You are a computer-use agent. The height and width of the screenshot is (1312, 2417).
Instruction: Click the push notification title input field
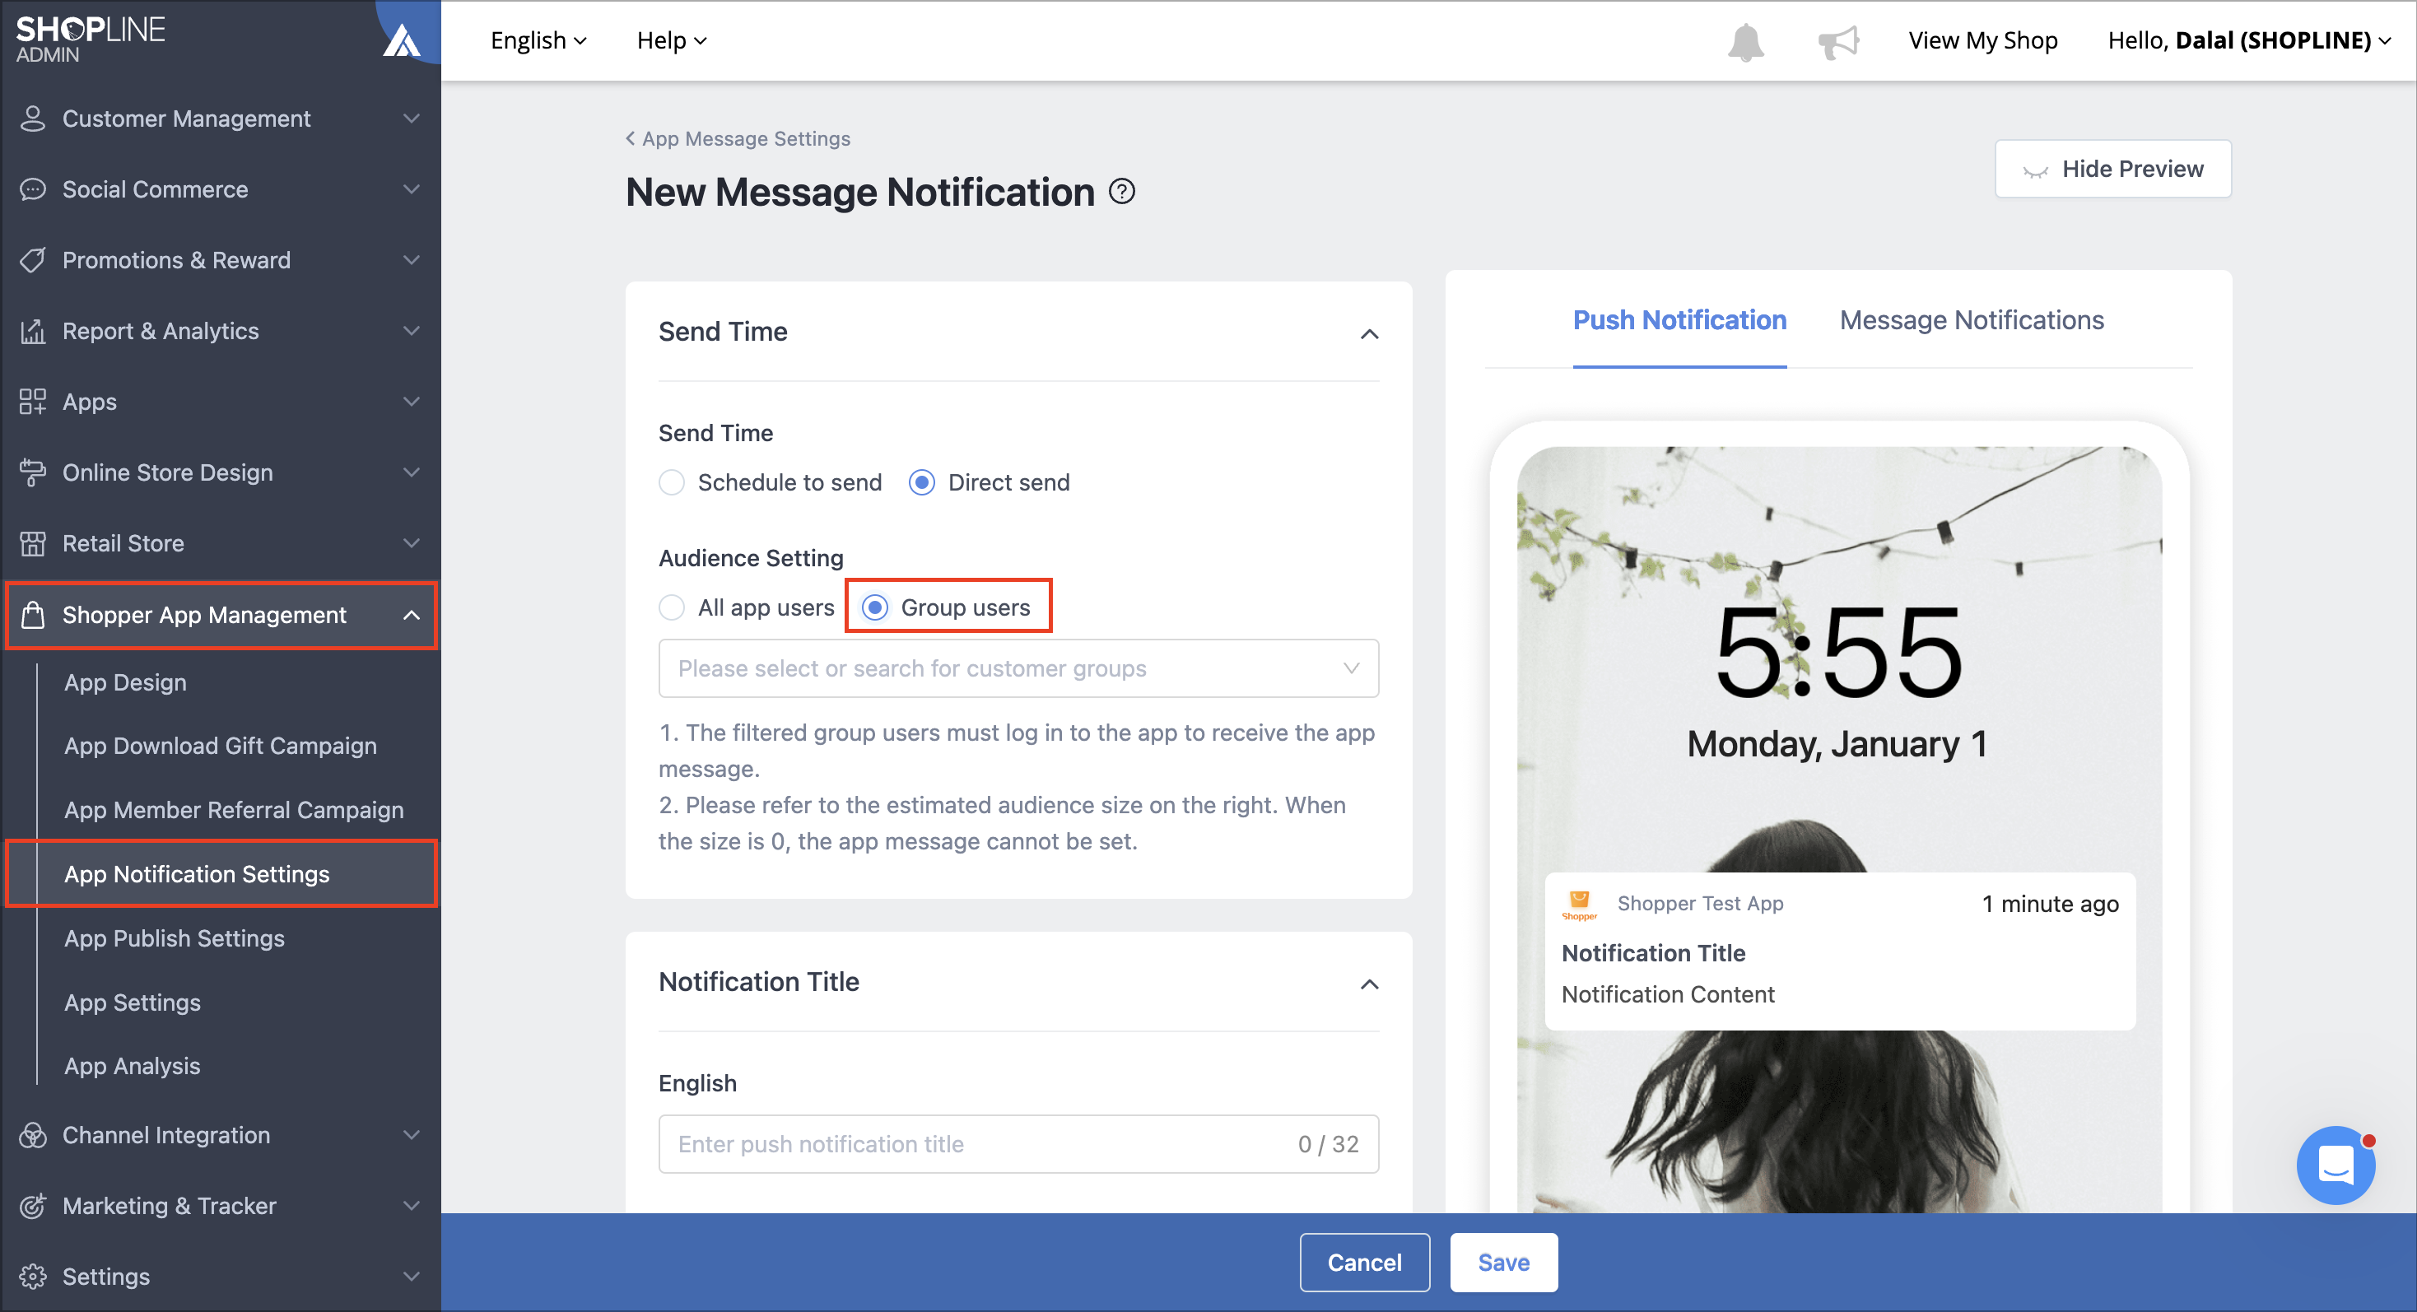tap(1018, 1144)
